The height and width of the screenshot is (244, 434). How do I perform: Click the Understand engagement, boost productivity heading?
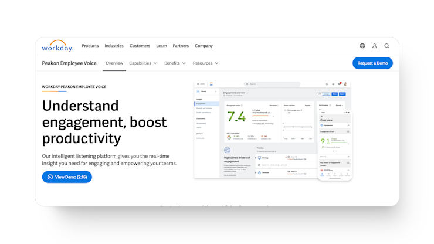click(104, 122)
